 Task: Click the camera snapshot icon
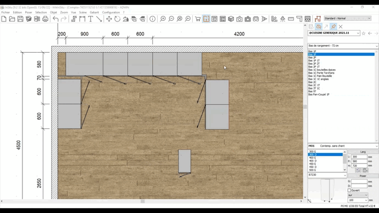point(239,19)
